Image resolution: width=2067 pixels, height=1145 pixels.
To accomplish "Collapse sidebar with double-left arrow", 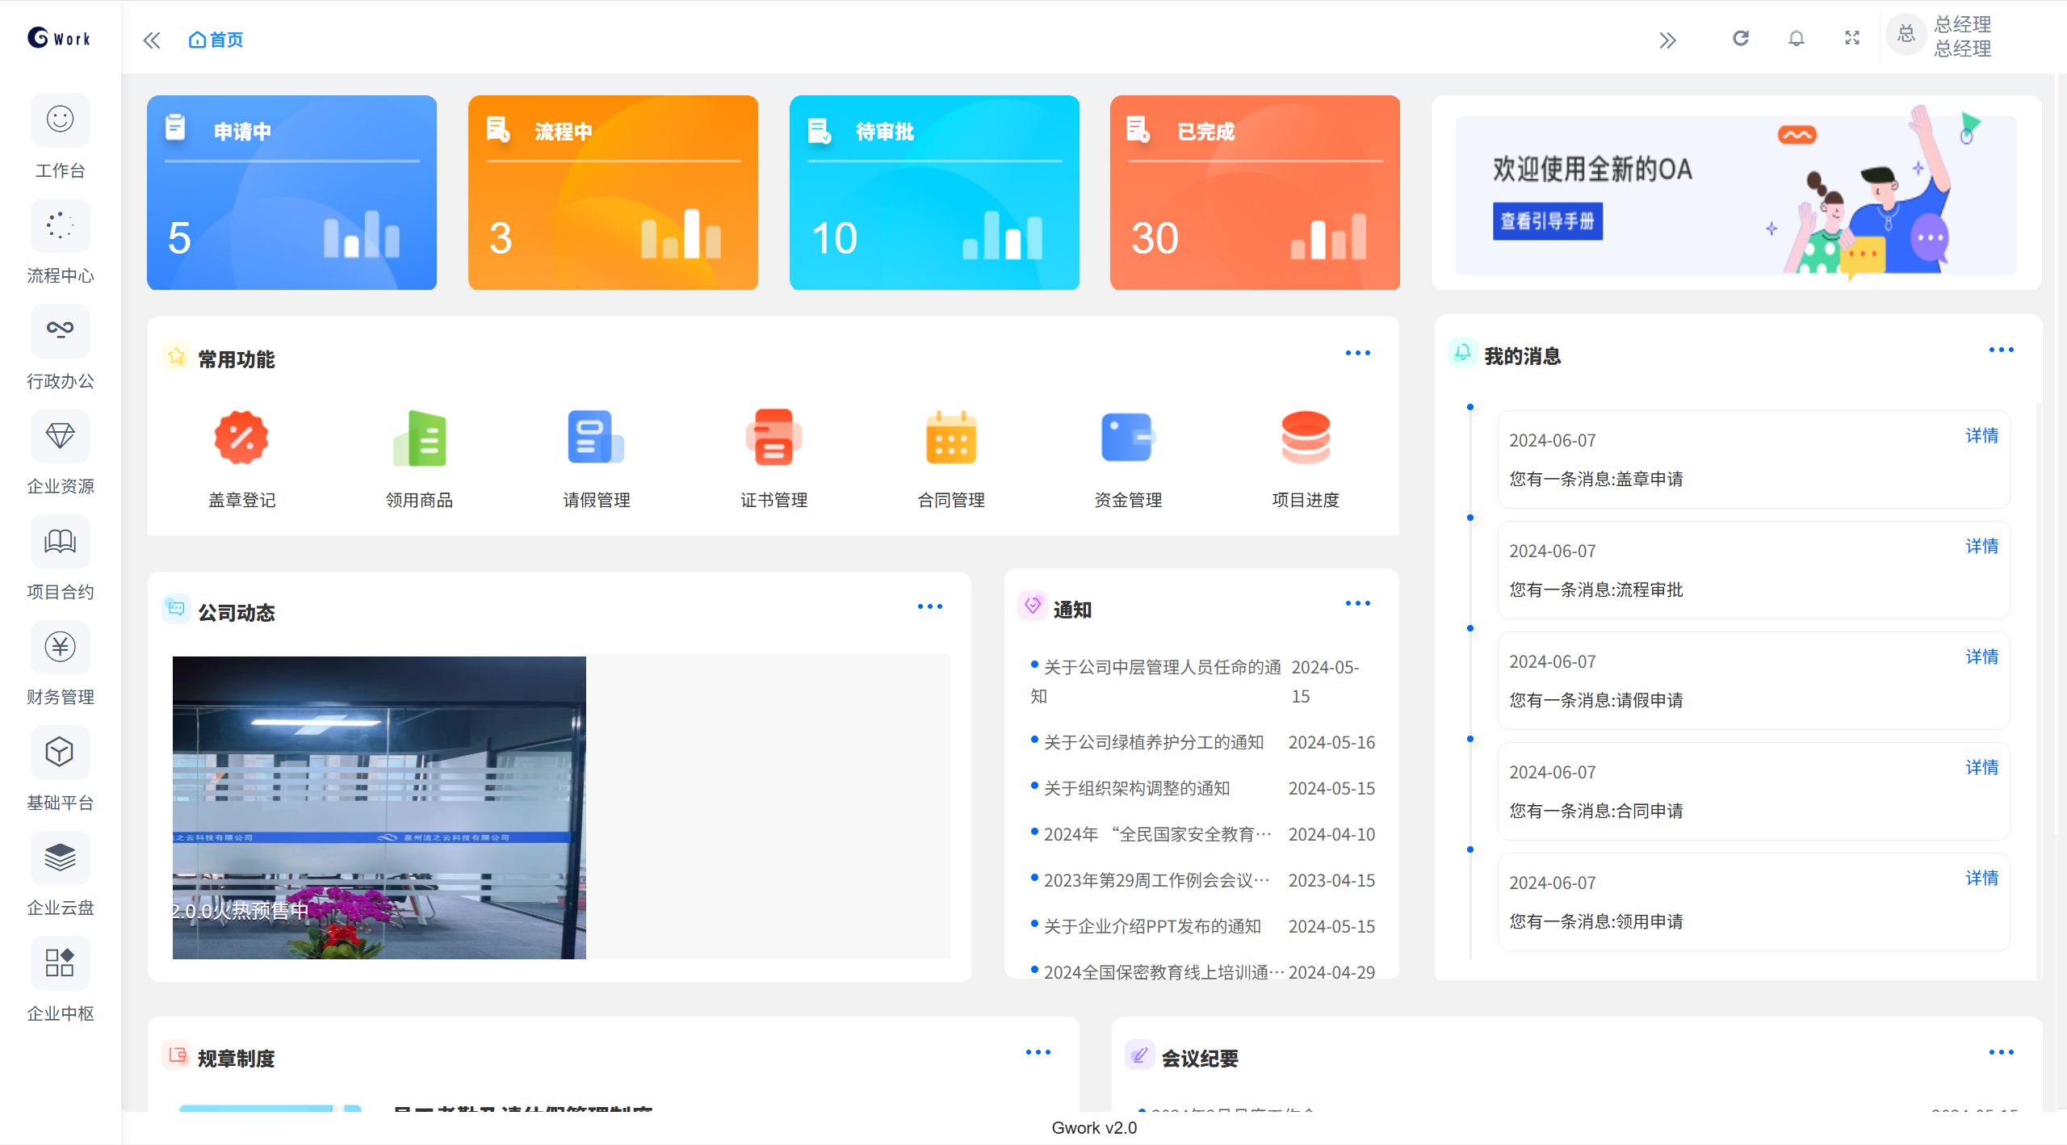I will click(152, 40).
